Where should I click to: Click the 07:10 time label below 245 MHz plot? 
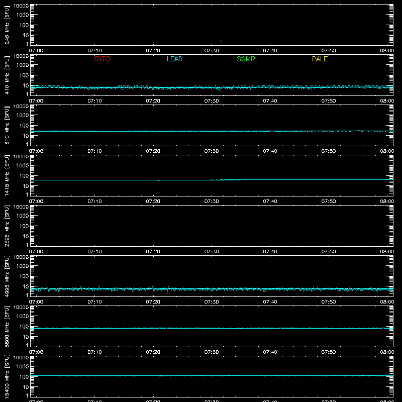tap(94, 51)
